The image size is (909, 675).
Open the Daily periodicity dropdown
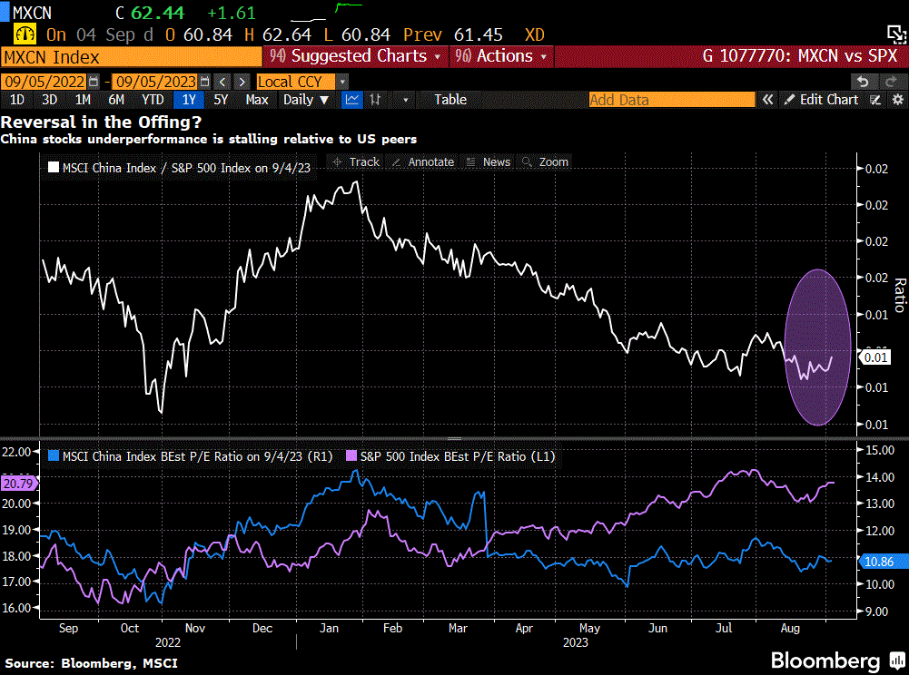click(305, 100)
